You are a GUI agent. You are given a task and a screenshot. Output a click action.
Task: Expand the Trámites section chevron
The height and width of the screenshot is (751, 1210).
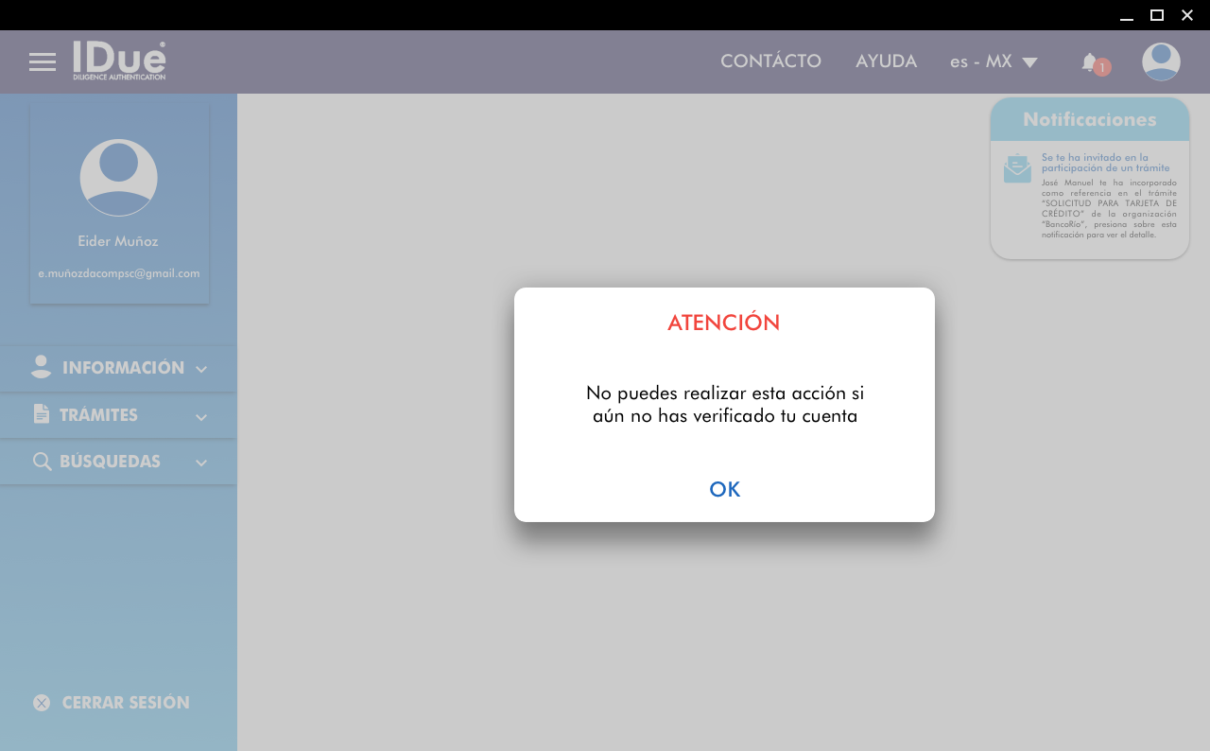201,416
